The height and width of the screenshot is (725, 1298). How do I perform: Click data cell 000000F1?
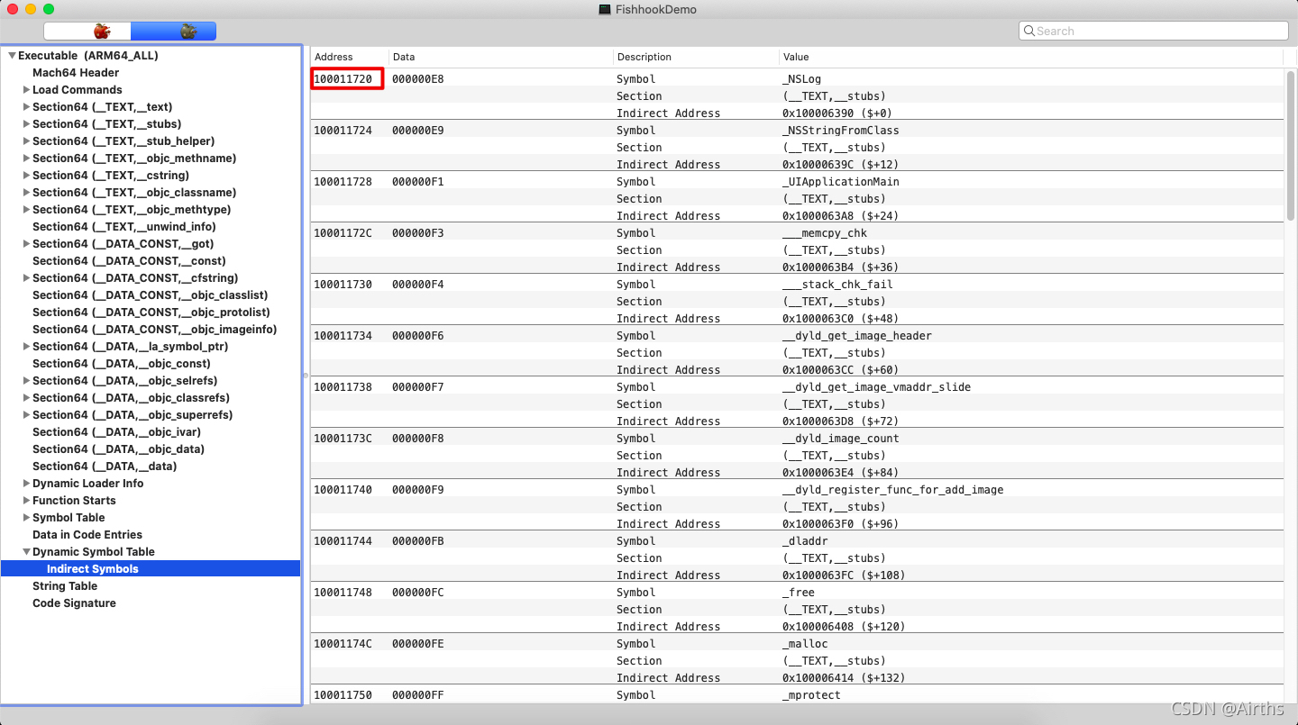[x=418, y=182]
